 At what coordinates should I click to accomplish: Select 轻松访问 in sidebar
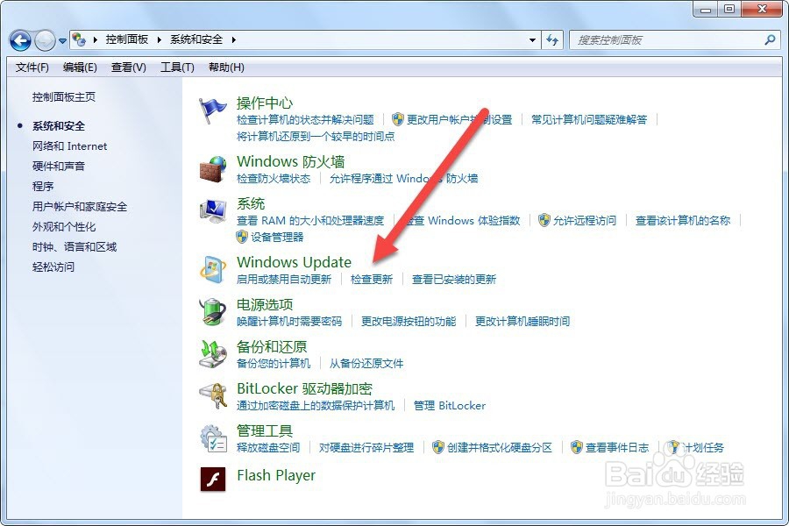point(53,267)
